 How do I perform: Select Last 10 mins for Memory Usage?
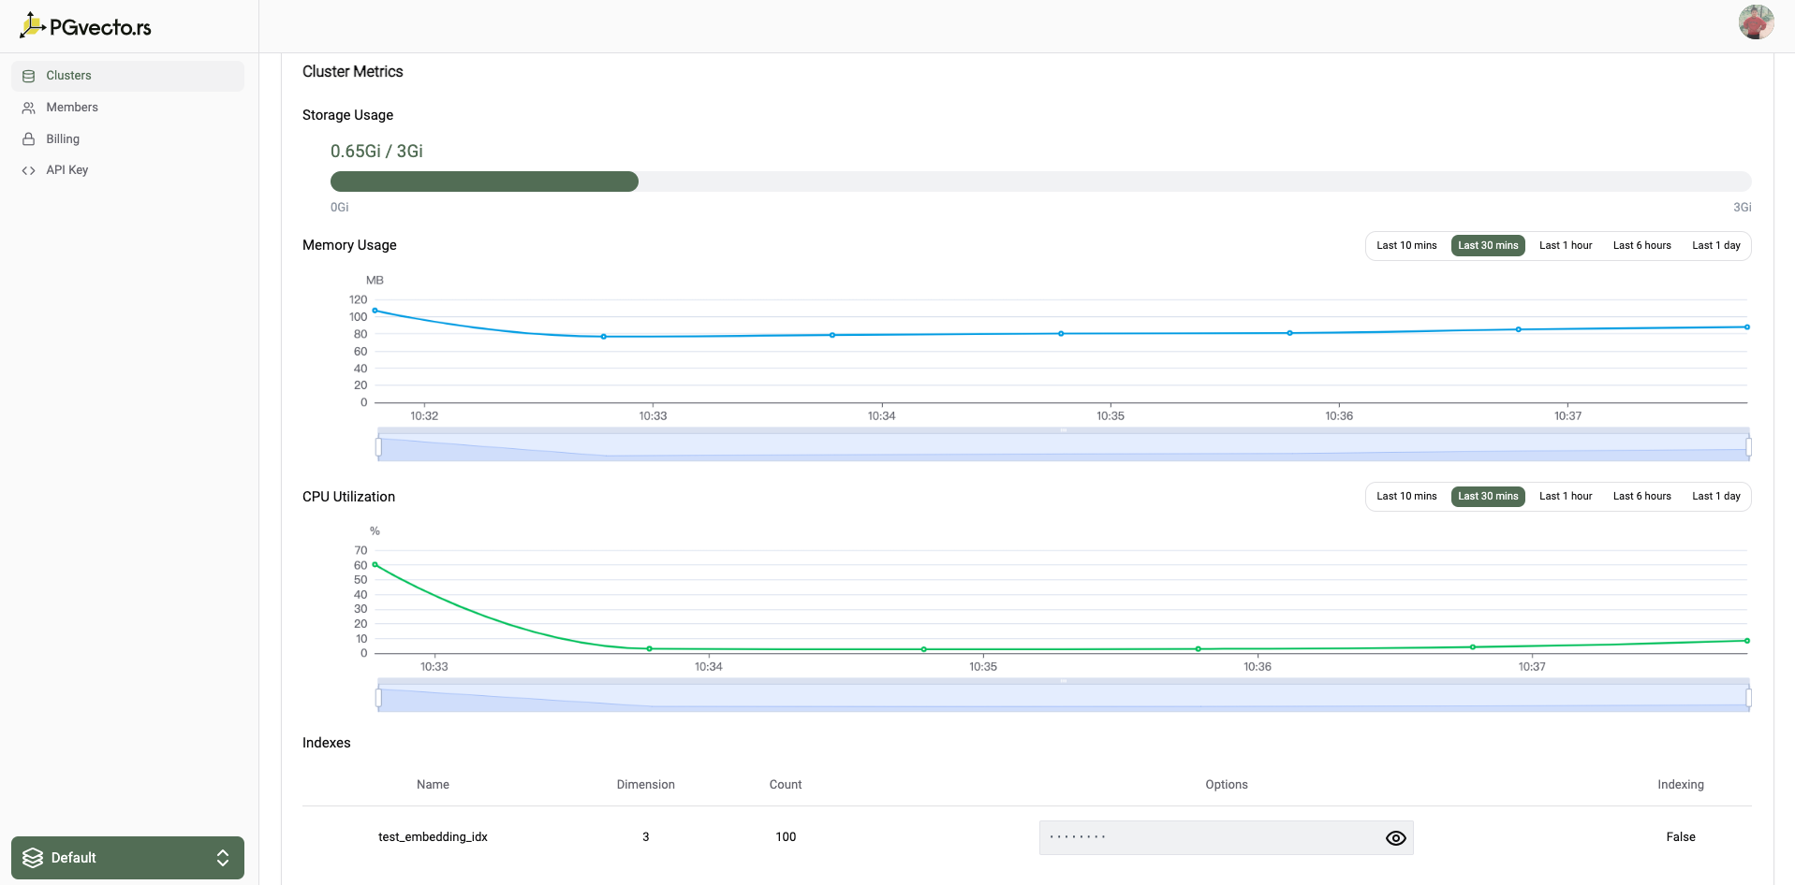(x=1405, y=246)
